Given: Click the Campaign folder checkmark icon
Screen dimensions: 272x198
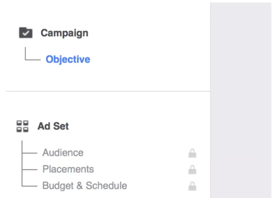Looking at the screenshot, I should [x=26, y=32].
